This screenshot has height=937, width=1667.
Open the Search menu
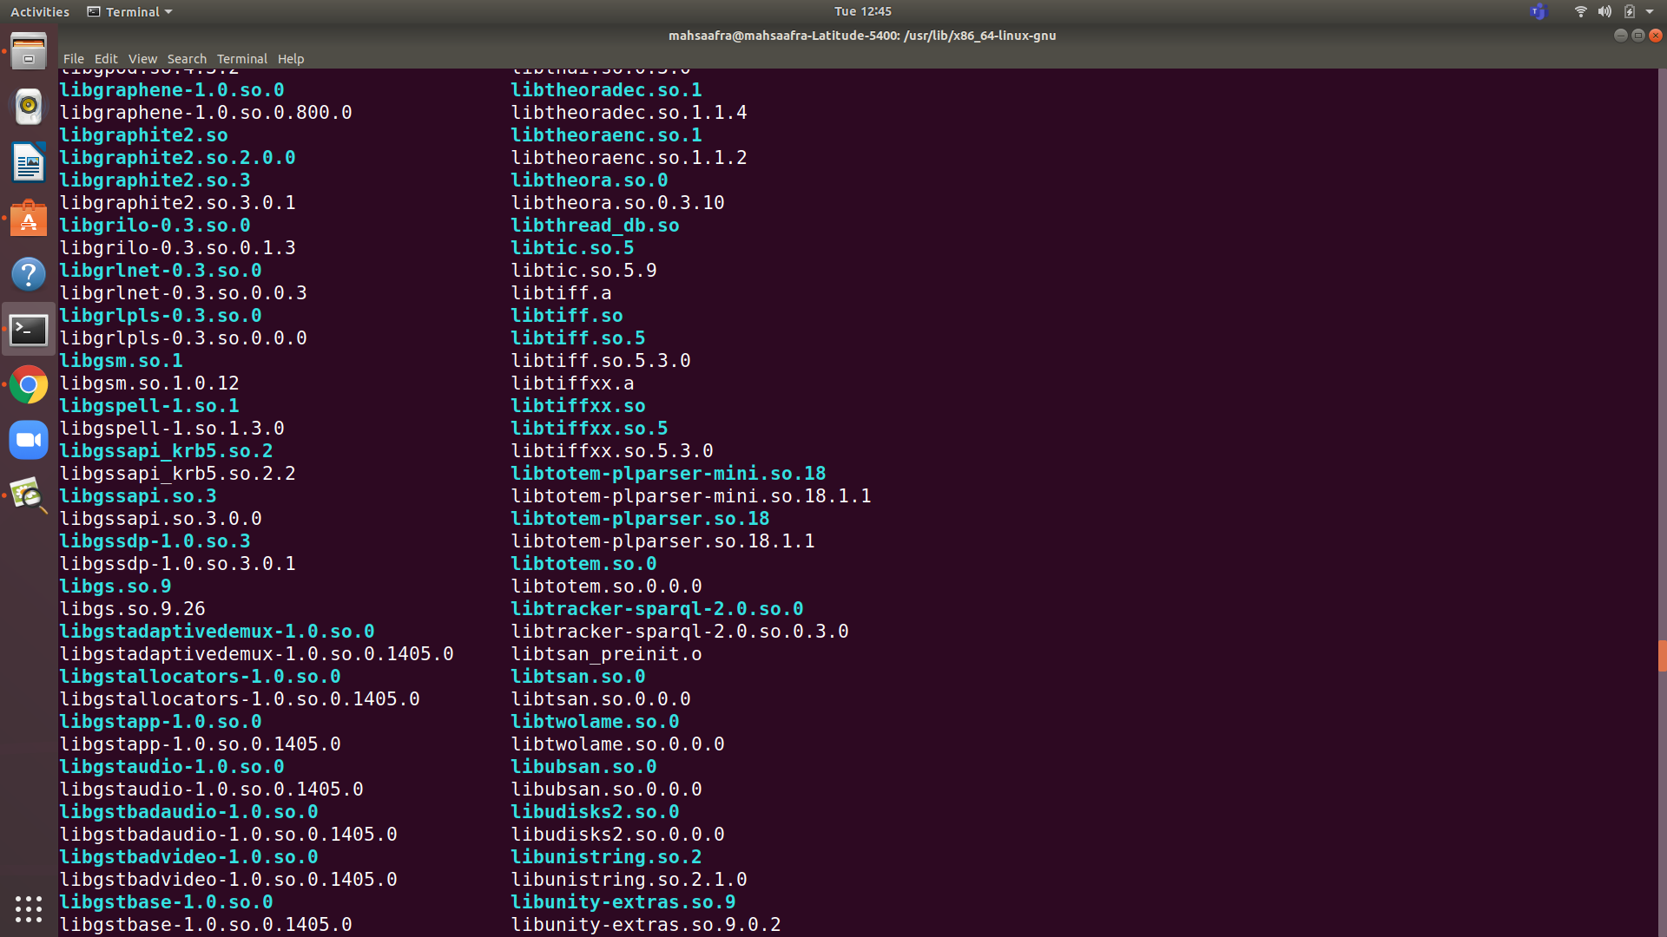(x=187, y=59)
